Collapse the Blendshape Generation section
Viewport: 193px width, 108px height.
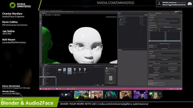pyautogui.click(x=149, y=75)
